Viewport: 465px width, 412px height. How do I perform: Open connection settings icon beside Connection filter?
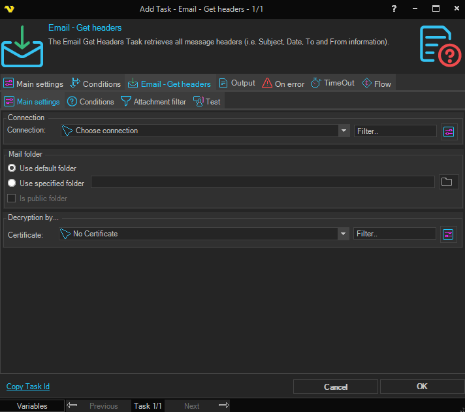(x=448, y=131)
